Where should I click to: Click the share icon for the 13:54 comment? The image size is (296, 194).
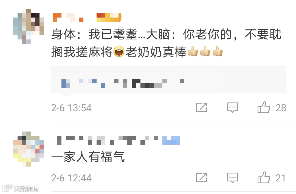(201, 107)
